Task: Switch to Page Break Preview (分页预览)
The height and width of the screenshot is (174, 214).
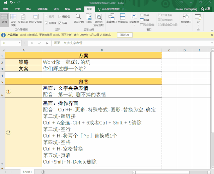Action: [x=13, y=20]
